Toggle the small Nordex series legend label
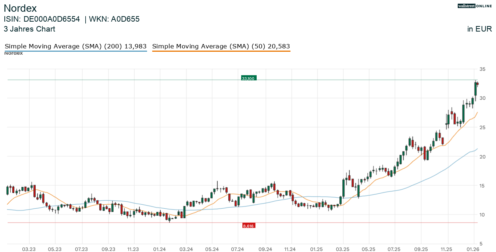 [x=14, y=53]
